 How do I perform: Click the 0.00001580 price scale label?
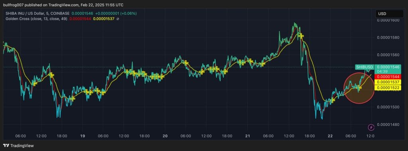coord(388,37)
